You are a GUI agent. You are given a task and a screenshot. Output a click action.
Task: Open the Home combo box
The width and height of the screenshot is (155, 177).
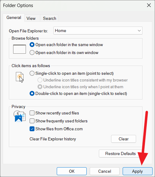click(x=98, y=31)
